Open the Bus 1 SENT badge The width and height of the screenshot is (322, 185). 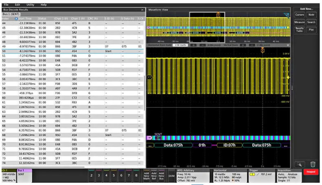(24, 176)
